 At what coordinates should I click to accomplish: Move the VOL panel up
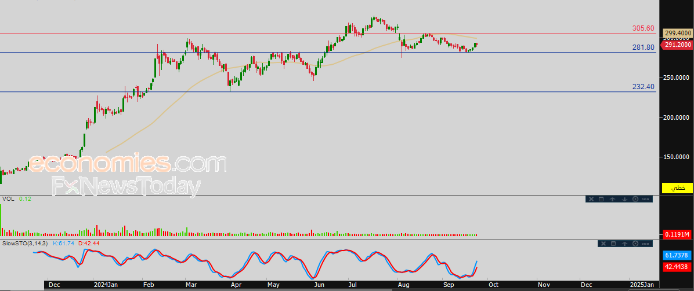click(613, 199)
